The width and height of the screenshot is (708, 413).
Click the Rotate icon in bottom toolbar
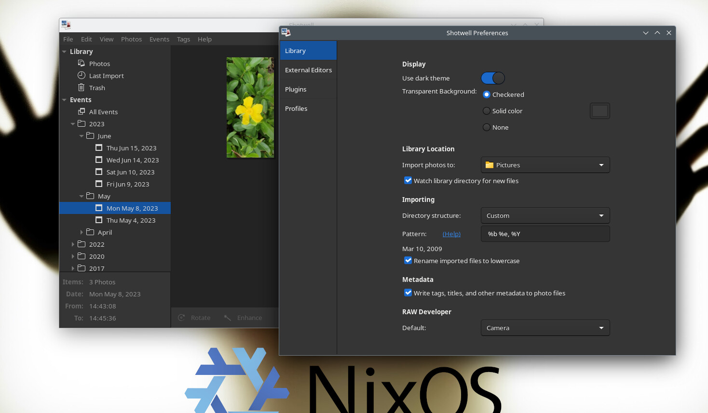coord(181,318)
